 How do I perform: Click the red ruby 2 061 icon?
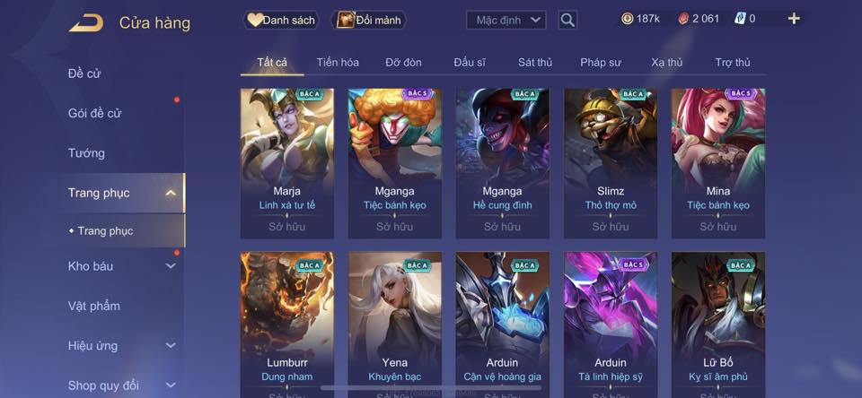pyautogui.click(x=682, y=19)
